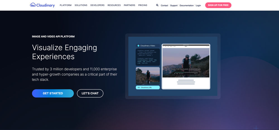279x130 pixels.
Task: Click the diamond icon beside Cloudinary Video
Action: click(x=138, y=46)
